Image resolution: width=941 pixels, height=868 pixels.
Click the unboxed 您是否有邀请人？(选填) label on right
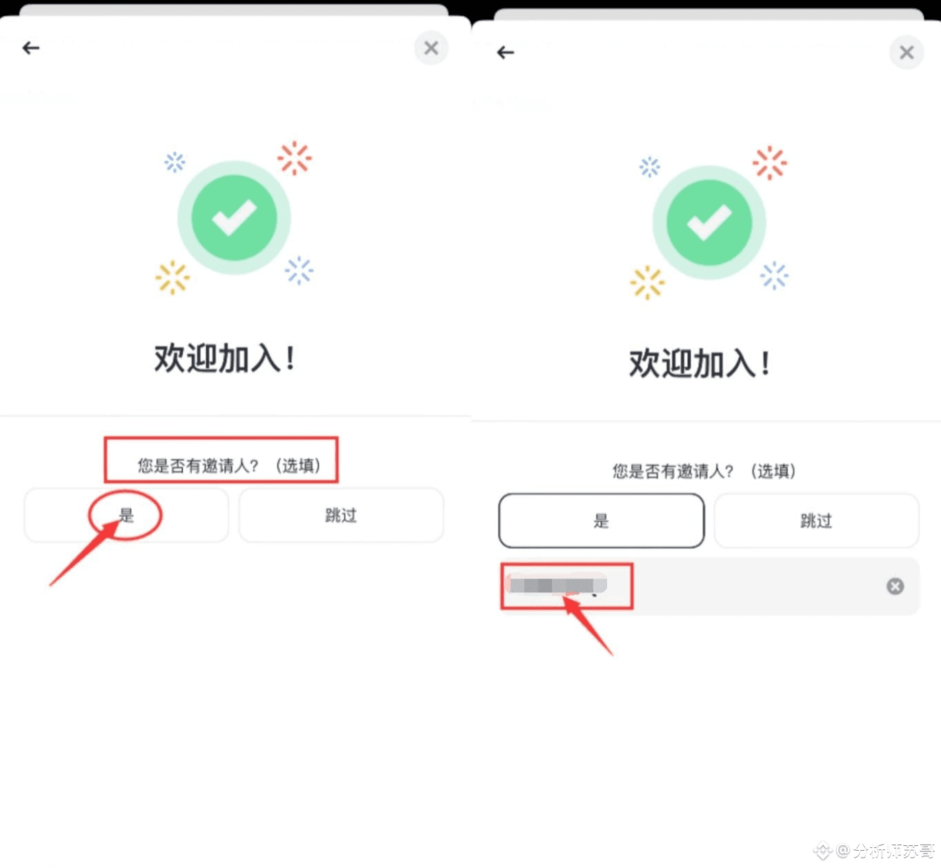click(704, 472)
